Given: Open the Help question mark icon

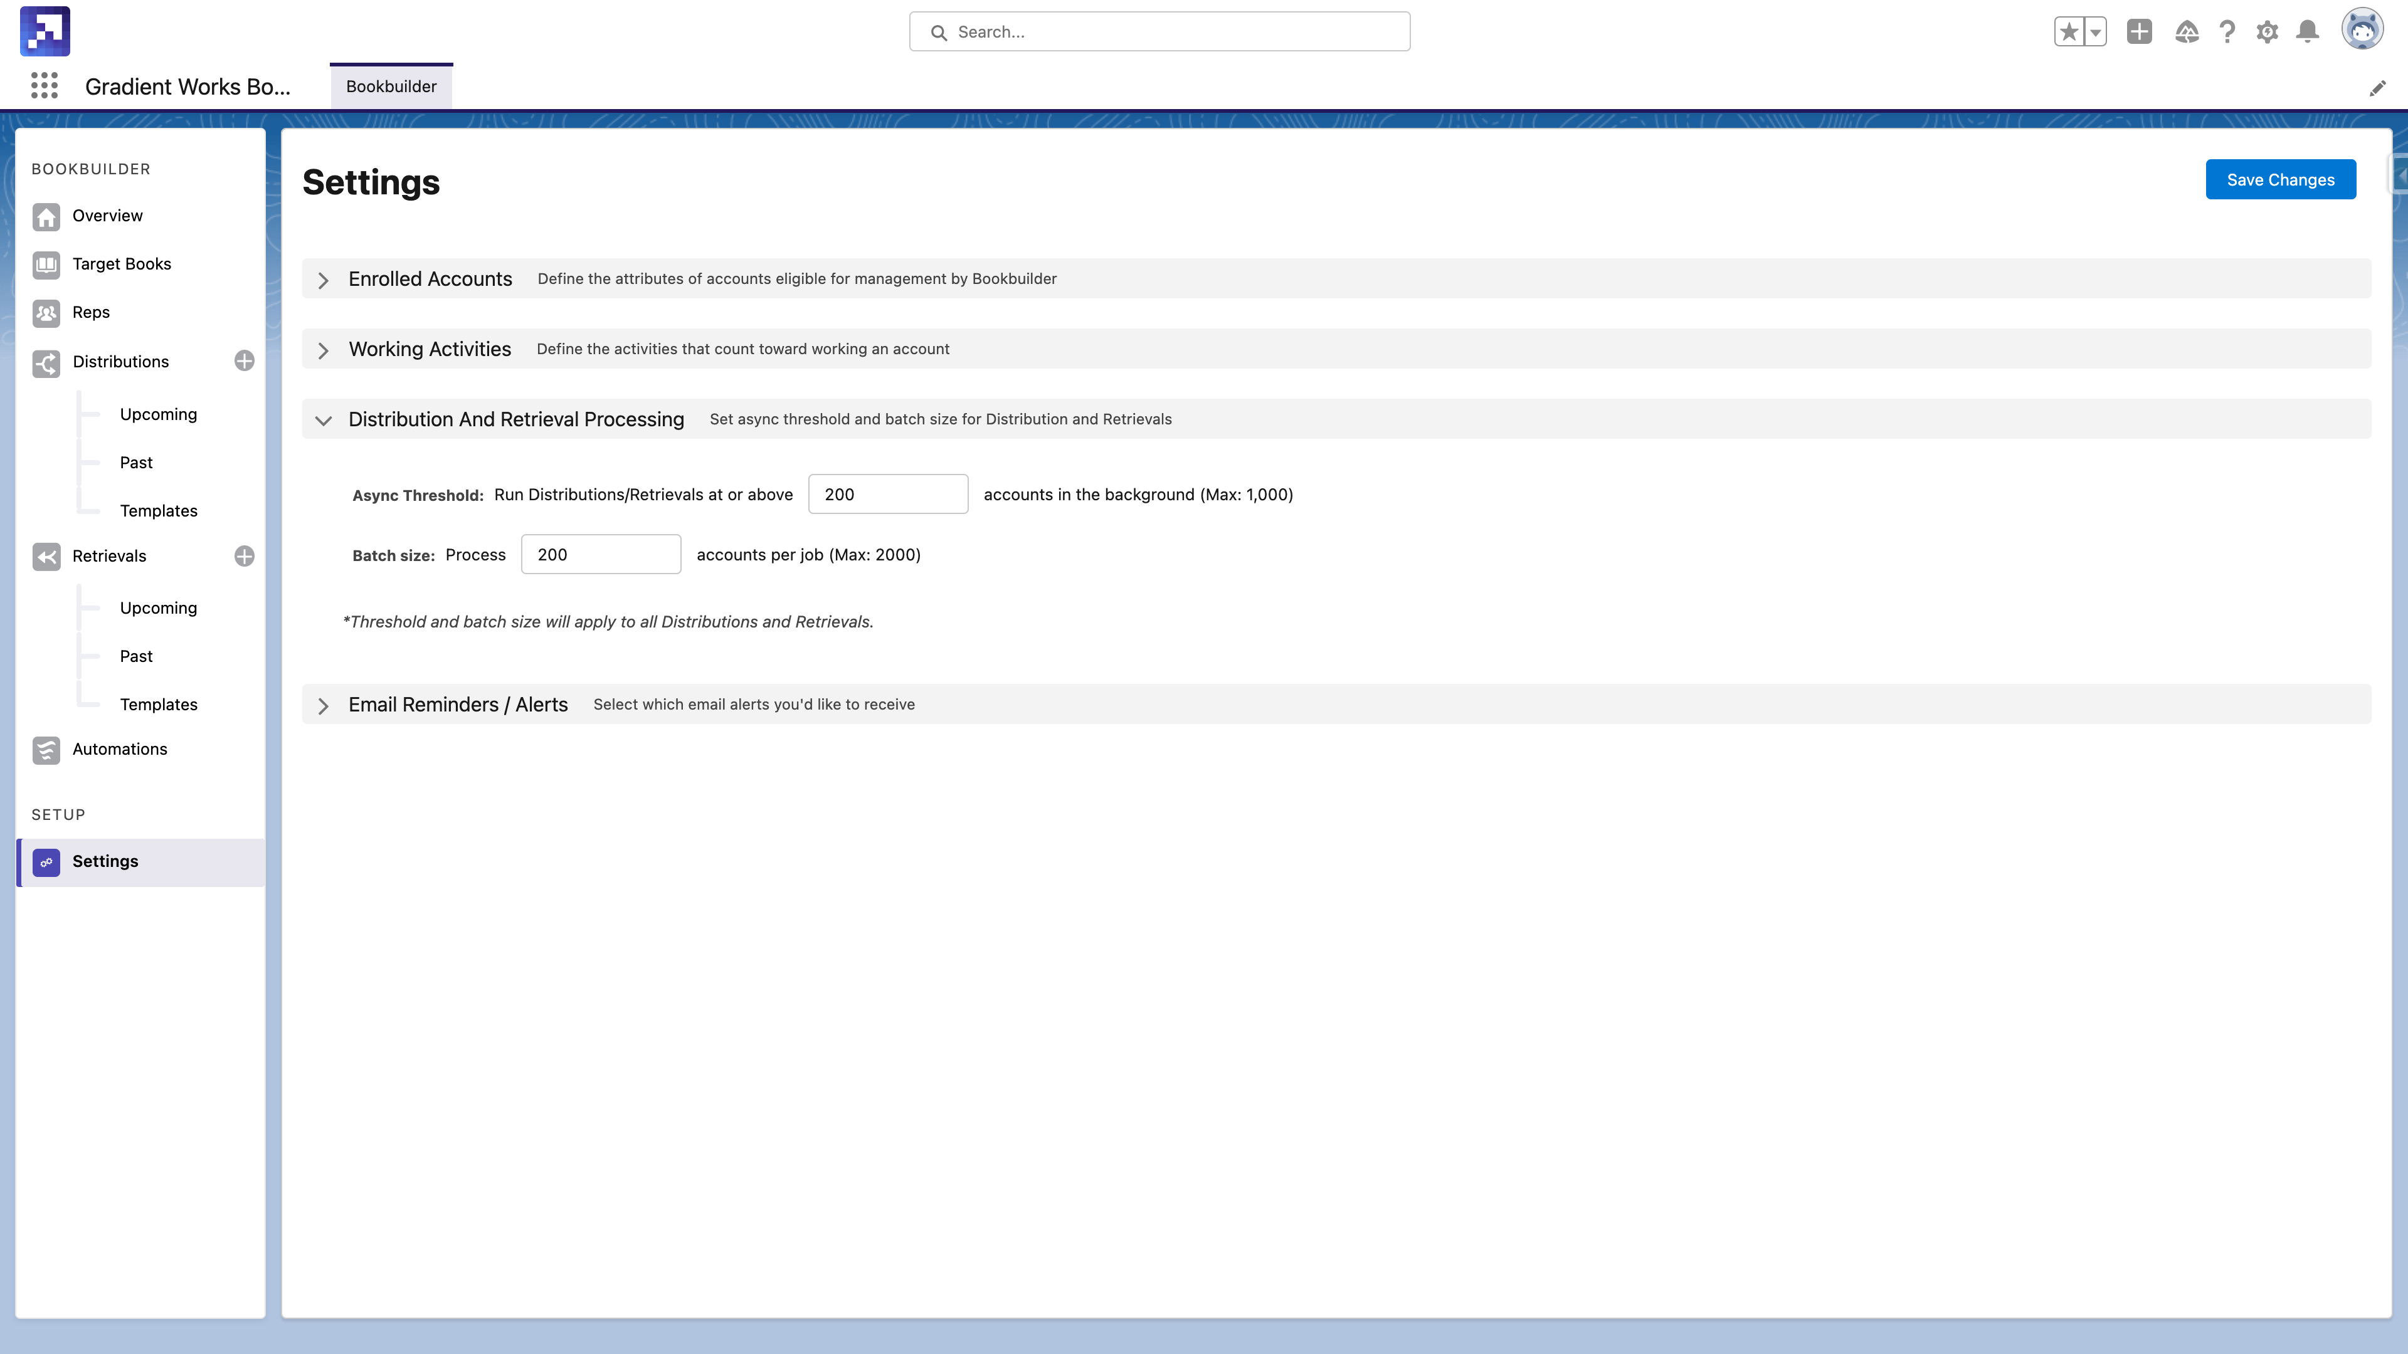Looking at the screenshot, I should 2227,32.
